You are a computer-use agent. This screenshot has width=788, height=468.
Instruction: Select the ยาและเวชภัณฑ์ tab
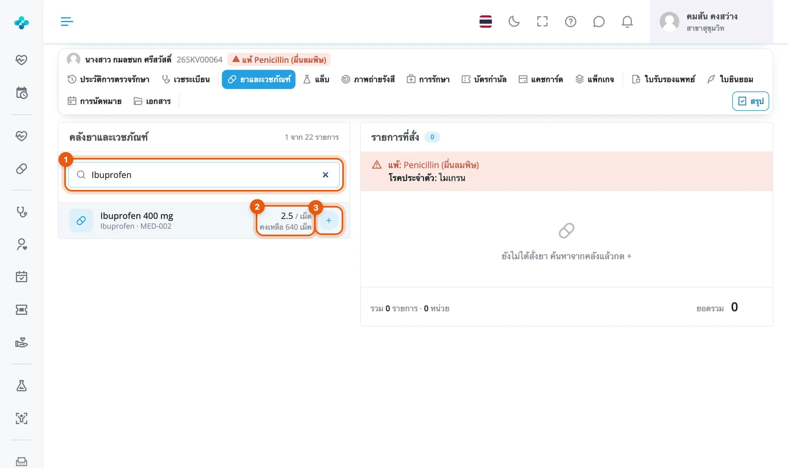[258, 79]
